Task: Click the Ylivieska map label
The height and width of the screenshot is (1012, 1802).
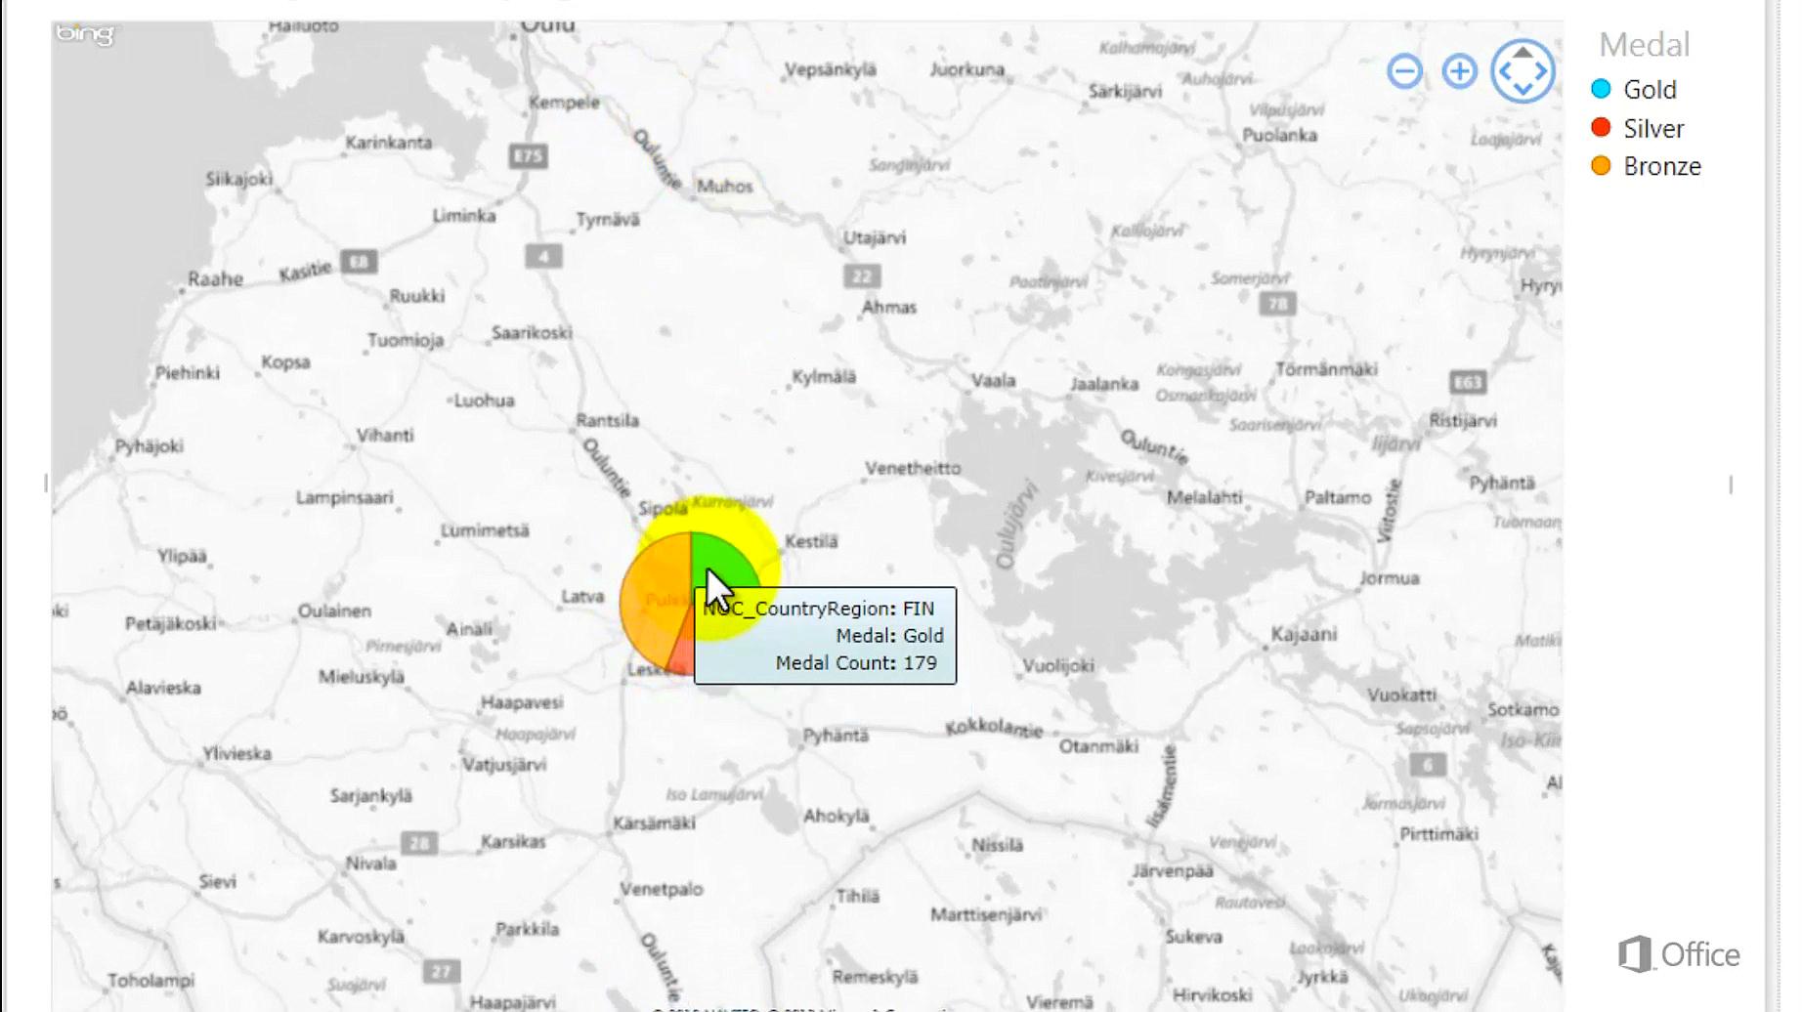Action: (236, 753)
